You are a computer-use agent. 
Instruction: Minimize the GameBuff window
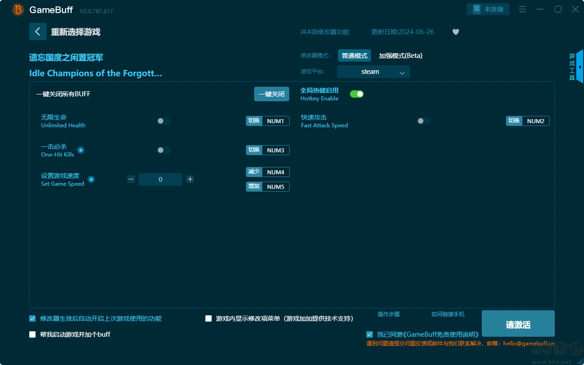point(540,9)
